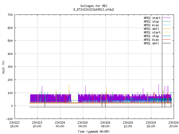This screenshot has height=134, width=179.
Task: Click the y-axis tick value 300
Action: 10,67
